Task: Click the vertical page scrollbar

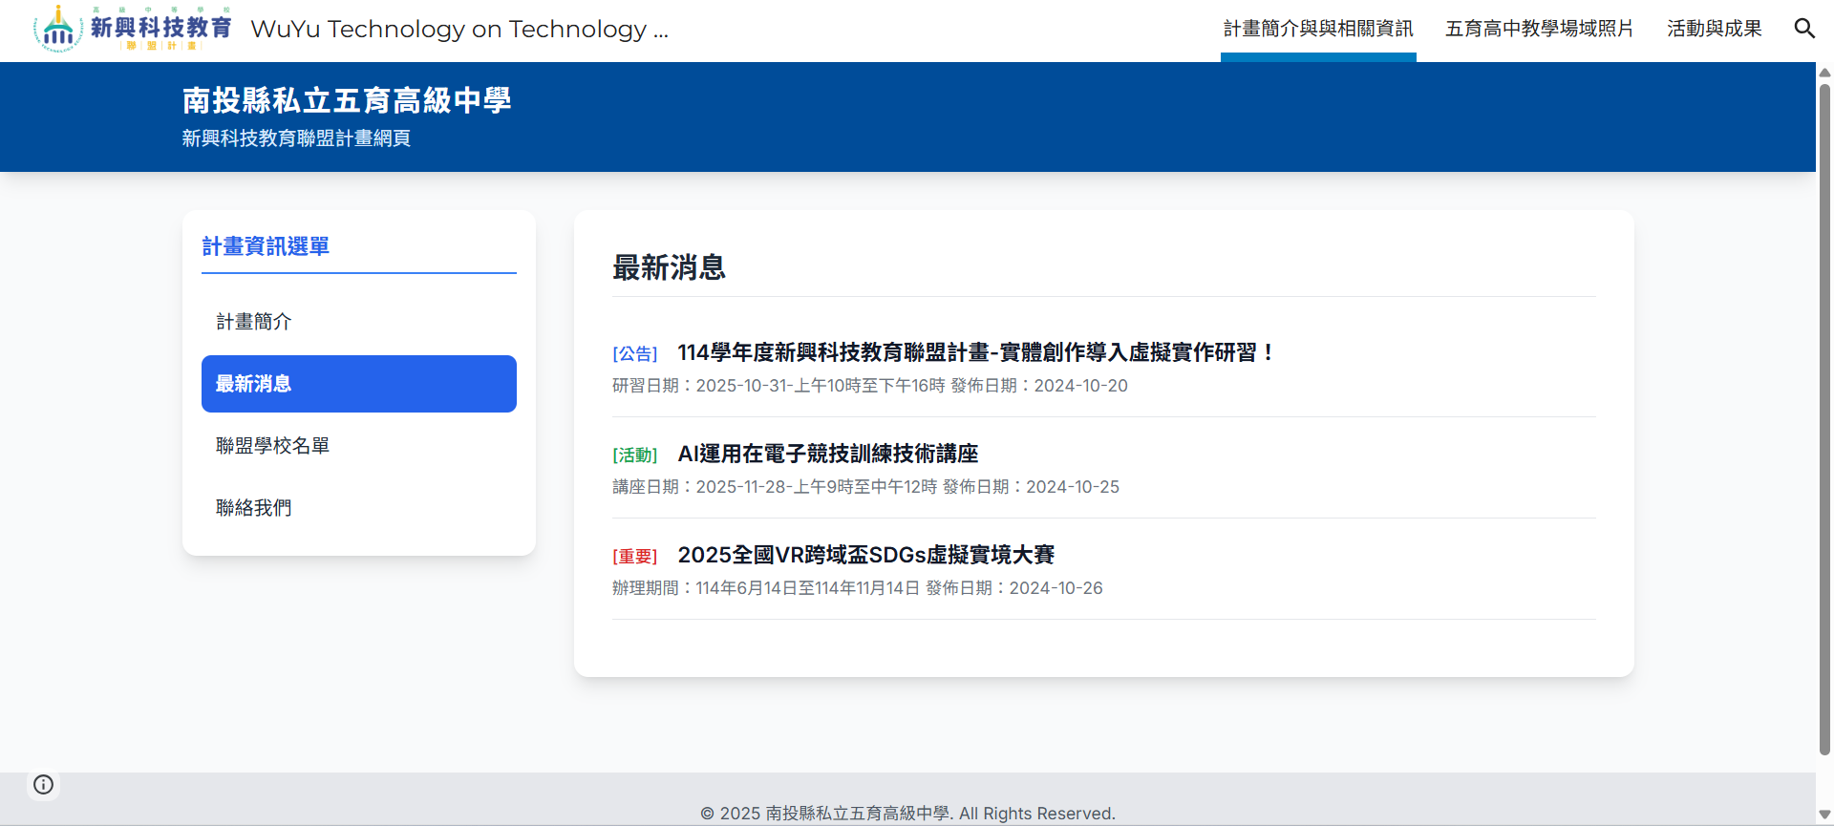Action: coord(1824,420)
